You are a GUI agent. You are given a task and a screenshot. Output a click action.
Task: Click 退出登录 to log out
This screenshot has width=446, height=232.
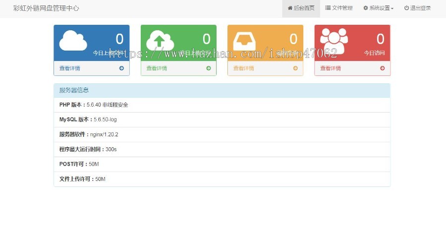418,8
